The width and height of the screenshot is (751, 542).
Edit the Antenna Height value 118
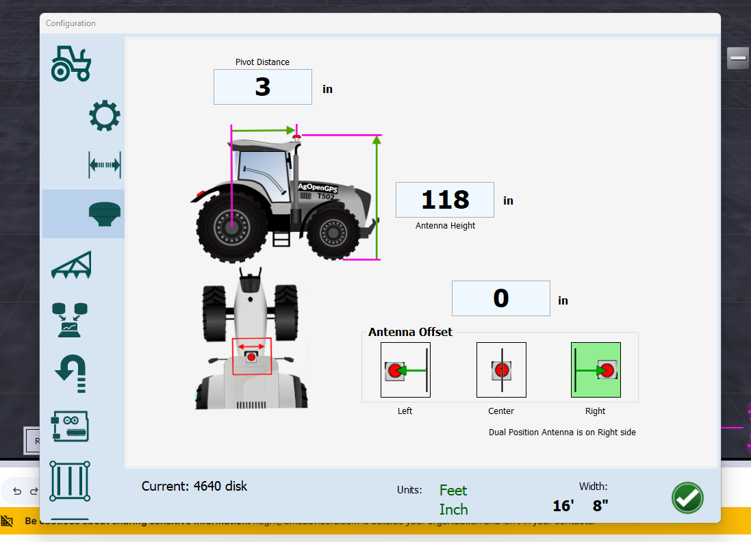(444, 200)
